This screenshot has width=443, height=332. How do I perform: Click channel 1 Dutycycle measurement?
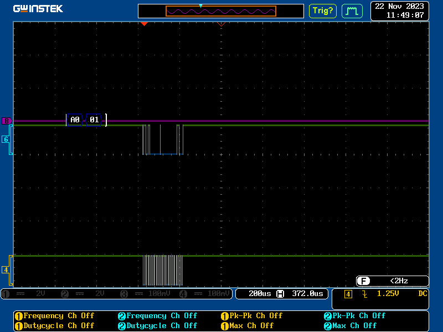tap(54, 326)
